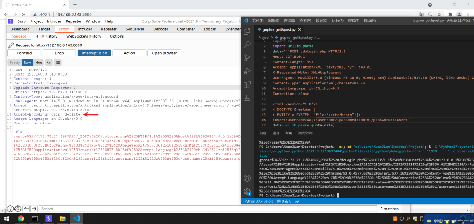Open Burp message editor hamburger menu
This screenshot has width=474, height=224.
pos(57,63)
